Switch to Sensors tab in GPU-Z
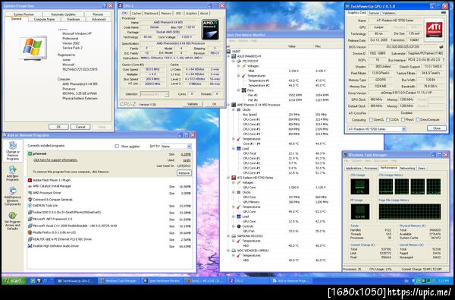The height and width of the screenshot is (300, 455). (x=374, y=13)
